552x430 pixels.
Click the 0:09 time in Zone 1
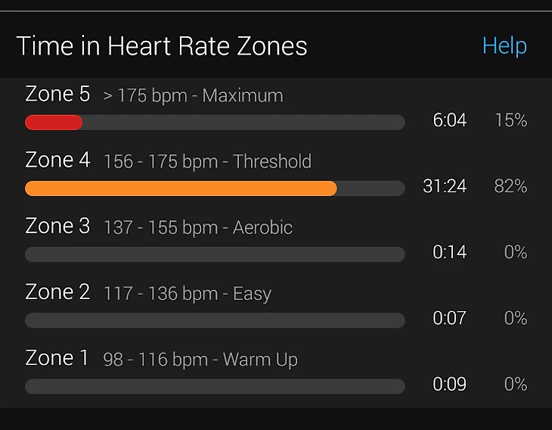pos(449,384)
